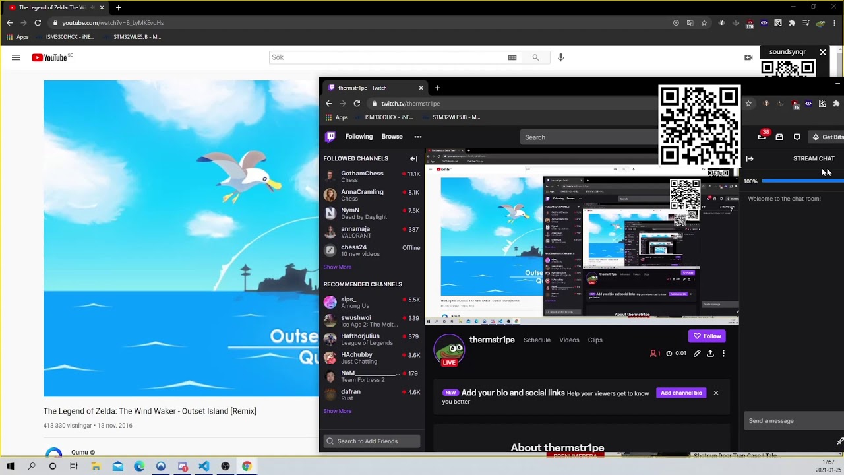
Task: Start YouTube voice search with the microphone
Action: [x=560, y=57]
